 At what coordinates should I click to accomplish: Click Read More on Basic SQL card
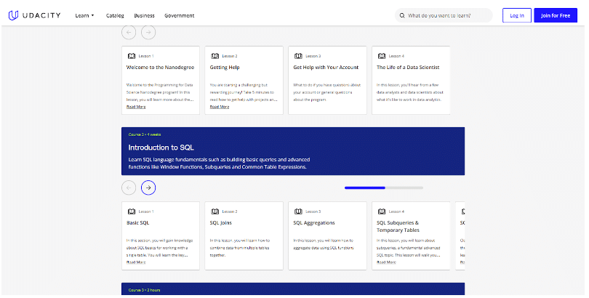(136, 262)
